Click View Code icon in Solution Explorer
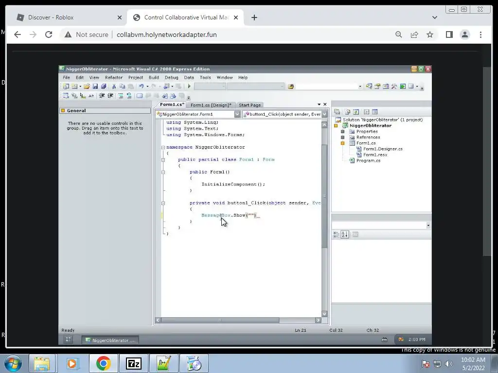This screenshot has width=498, height=373. 367,112
